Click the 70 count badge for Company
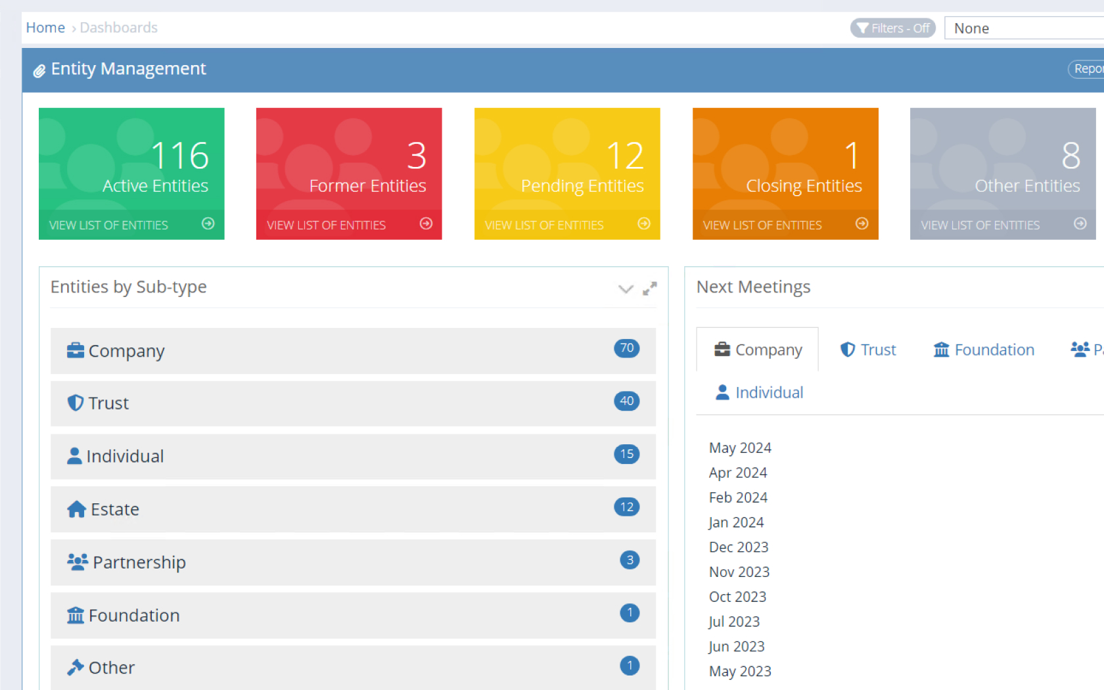Screen dimensions: 1104x690 click(x=626, y=348)
